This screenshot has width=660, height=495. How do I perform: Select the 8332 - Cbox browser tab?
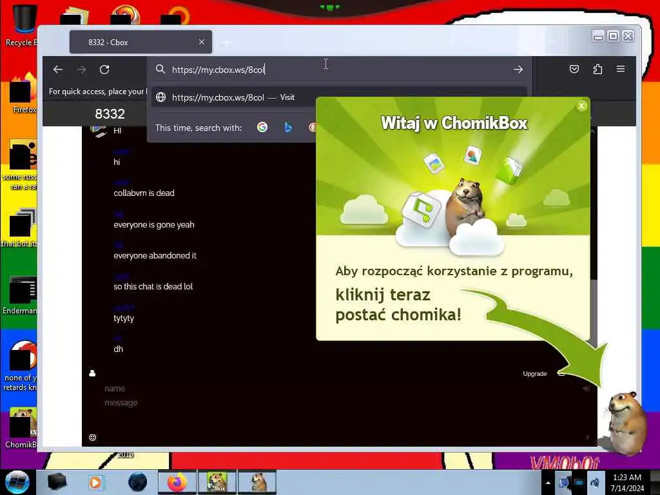141,42
